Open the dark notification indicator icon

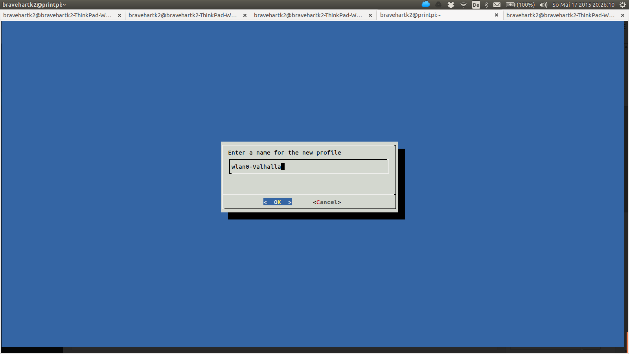[x=438, y=5]
